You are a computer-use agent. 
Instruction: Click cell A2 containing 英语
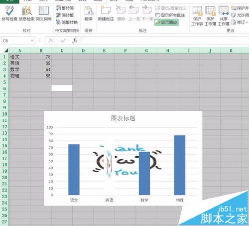point(19,63)
